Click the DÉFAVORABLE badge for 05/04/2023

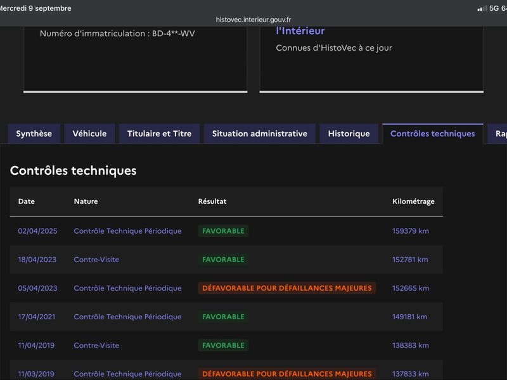click(x=287, y=288)
